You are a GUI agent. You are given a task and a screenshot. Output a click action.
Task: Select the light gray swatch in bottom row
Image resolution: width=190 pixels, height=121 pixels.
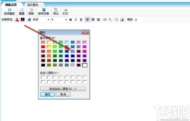pos(73,65)
